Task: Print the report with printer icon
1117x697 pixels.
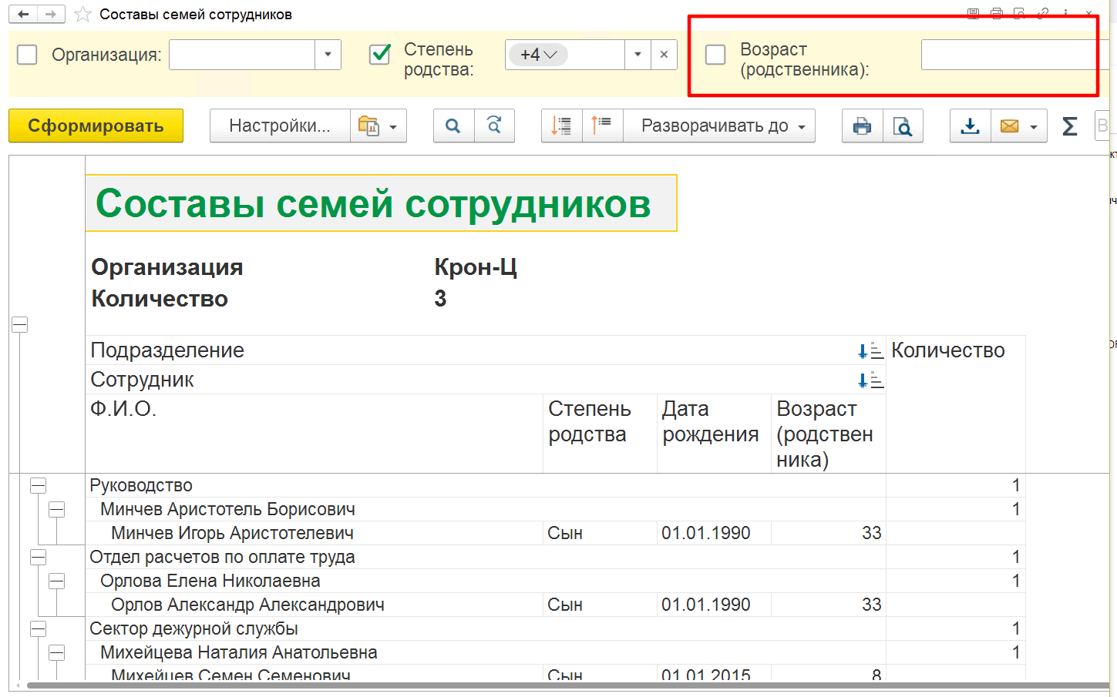Action: click(x=862, y=126)
